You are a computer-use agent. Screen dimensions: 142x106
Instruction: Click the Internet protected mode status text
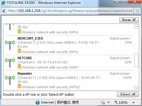coord(60,102)
